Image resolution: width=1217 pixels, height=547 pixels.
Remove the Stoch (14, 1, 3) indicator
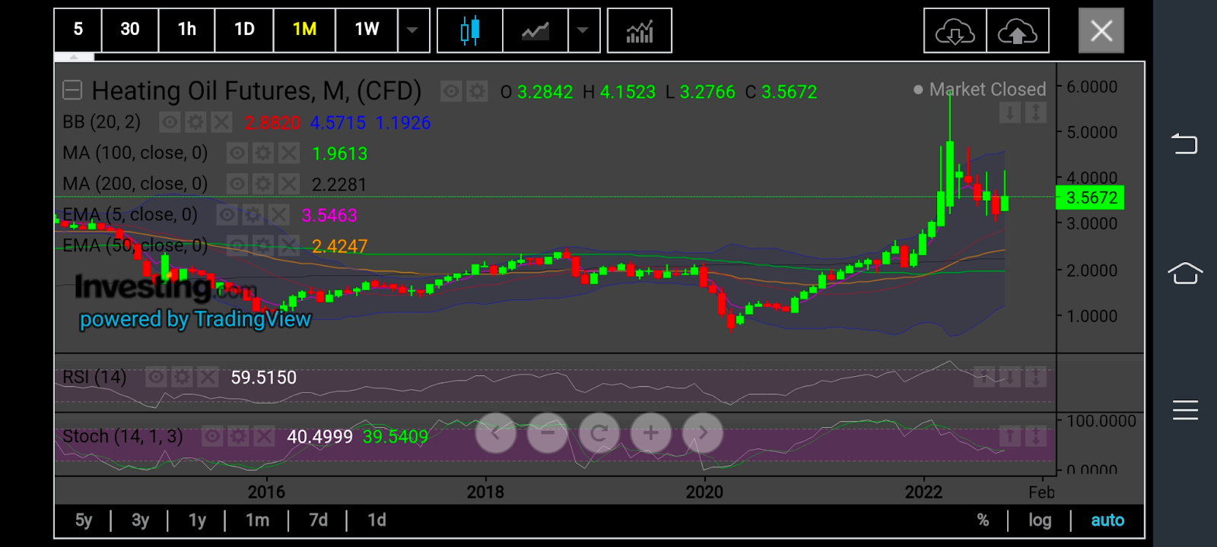[264, 436]
